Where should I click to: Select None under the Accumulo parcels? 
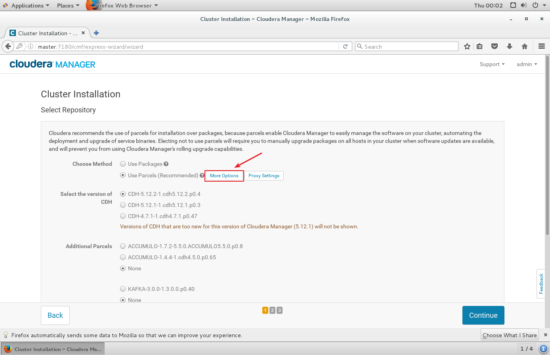(x=123, y=268)
